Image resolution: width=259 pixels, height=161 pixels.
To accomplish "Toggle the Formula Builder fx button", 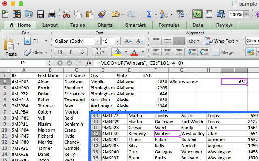I will (197, 14).
